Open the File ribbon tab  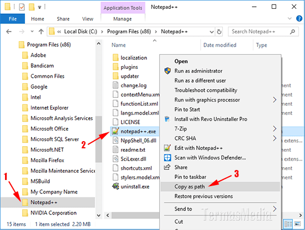[x=13, y=19]
